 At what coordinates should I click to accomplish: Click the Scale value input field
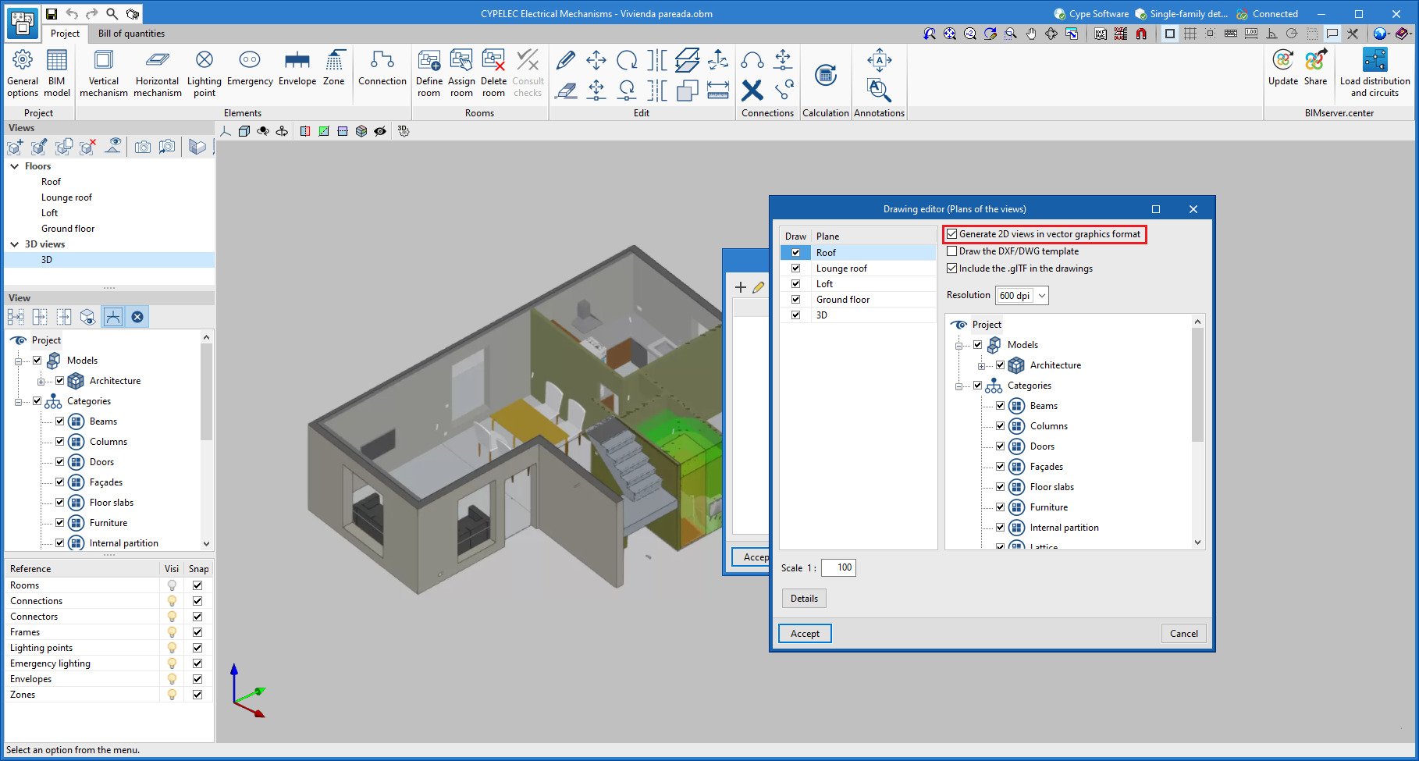(838, 567)
